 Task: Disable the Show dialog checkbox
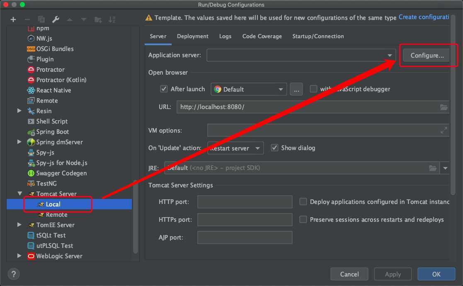274,148
